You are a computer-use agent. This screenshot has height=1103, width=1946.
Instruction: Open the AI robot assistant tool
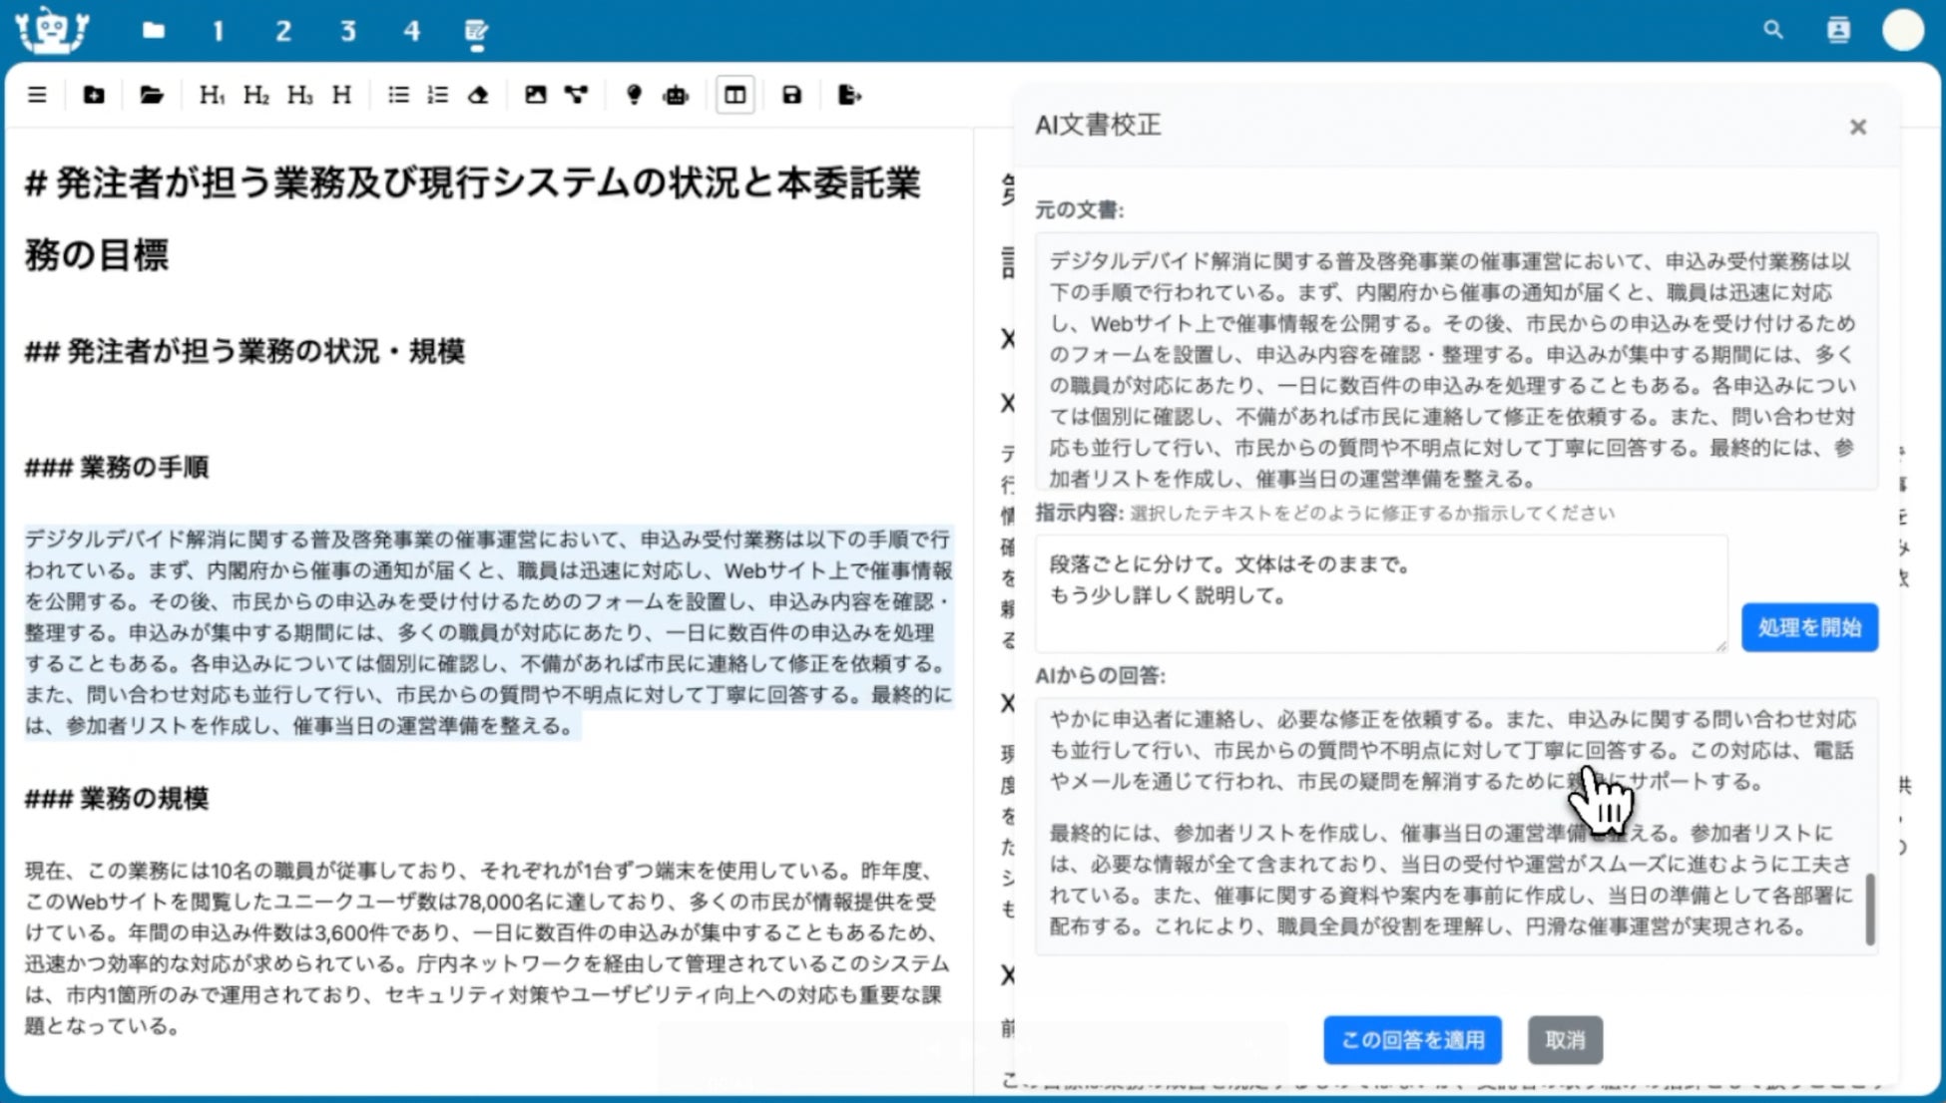tap(676, 96)
